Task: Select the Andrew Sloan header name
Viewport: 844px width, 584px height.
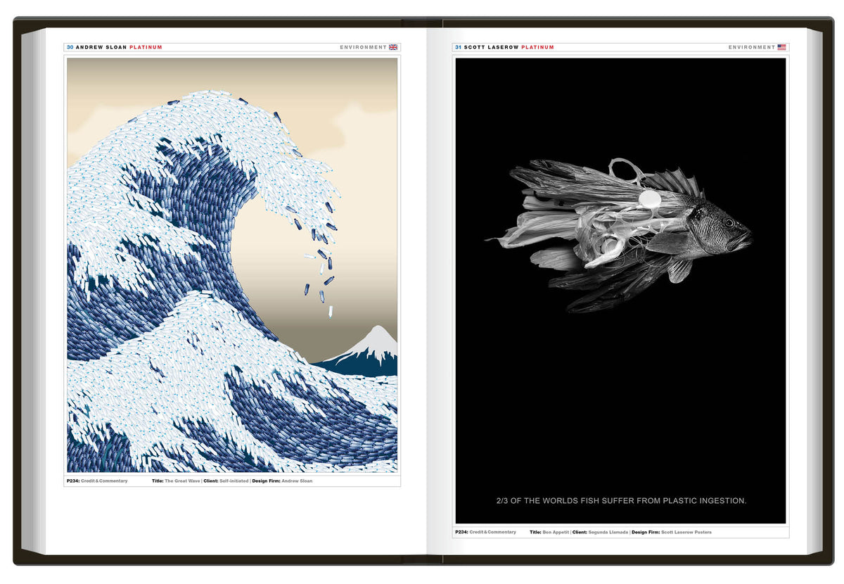Action: coord(101,47)
